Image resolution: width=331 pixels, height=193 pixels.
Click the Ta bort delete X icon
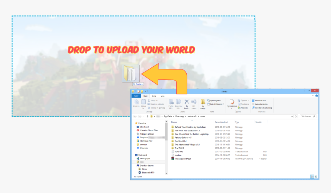pyautogui.click(x=187, y=102)
